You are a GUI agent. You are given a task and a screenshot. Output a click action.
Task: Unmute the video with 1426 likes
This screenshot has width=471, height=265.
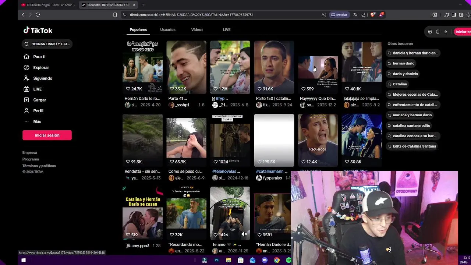pos(244,234)
